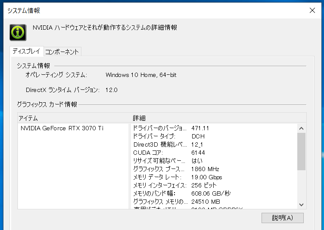Select the 12_1 feature level value
This screenshot has width=324, height=230.
coord(197,144)
